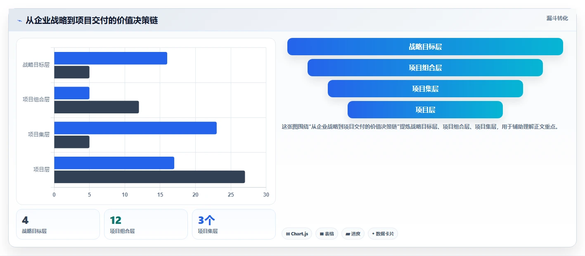Click the 项目集层 y-axis label
This screenshot has height=256, width=585.
(x=39, y=134)
